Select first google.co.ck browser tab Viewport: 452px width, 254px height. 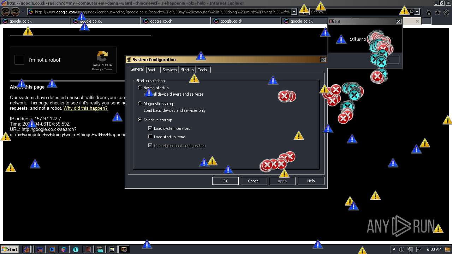tap(35, 21)
